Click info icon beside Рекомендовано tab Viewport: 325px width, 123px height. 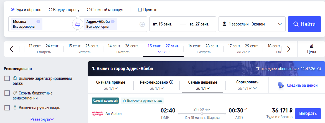pos(171,82)
